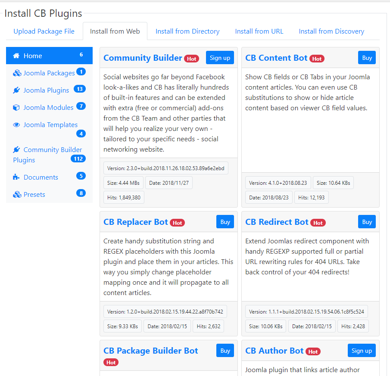Click the Date: 2018/08/23 label
This screenshot has width=390, height=376.
pos(269,198)
